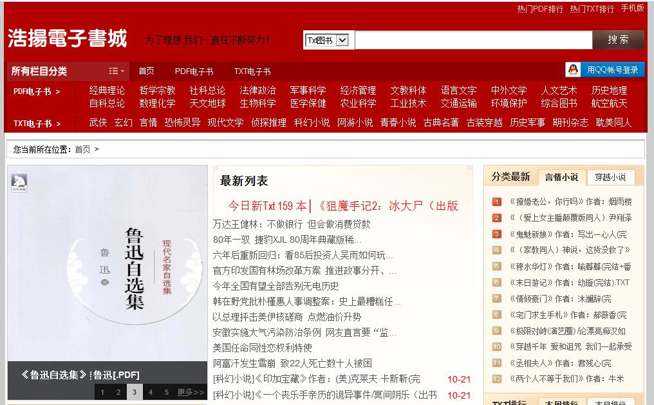The image size is (654, 405).
Task: Show carousel slide 1
Action: pos(102,392)
